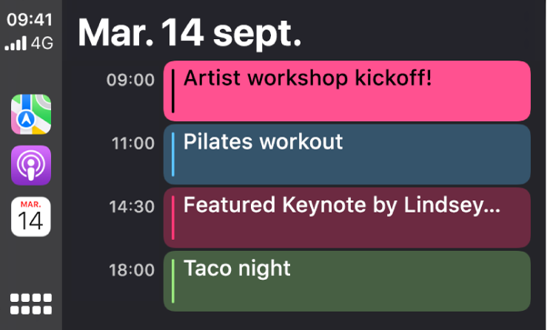The image size is (547, 330).
Task: Open the Maps app in the sidebar
Action: (x=30, y=114)
